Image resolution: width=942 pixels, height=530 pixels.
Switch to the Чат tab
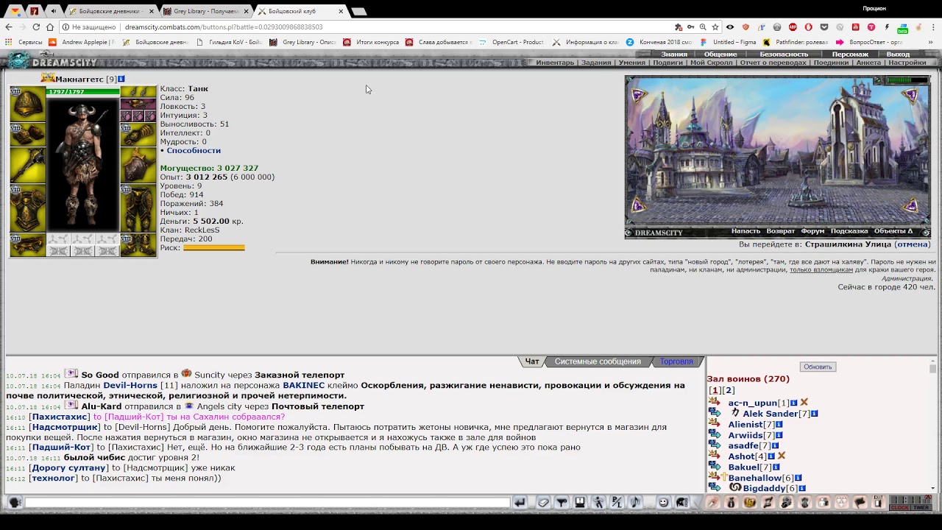pyautogui.click(x=532, y=361)
